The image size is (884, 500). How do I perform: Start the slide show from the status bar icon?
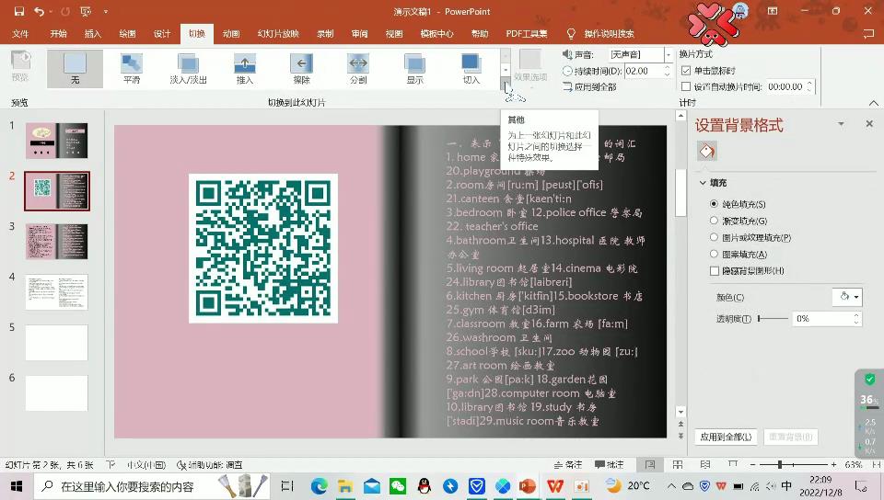pyautogui.click(x=733, y=464)
